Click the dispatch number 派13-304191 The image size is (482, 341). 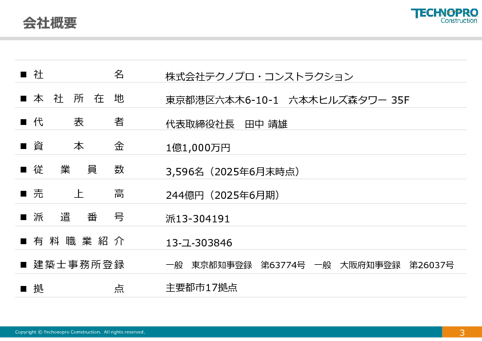(197, 219)
